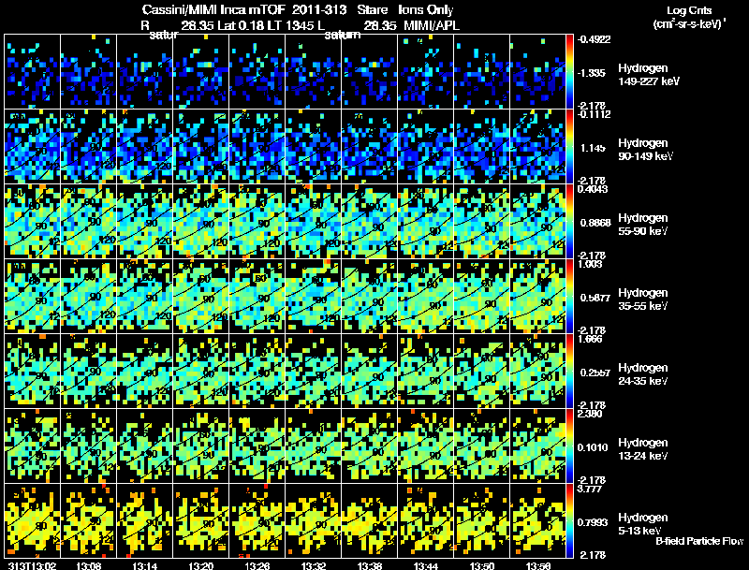
Task: Open the 5-13 keV panel at 13:26
Action: click(257, 520)
